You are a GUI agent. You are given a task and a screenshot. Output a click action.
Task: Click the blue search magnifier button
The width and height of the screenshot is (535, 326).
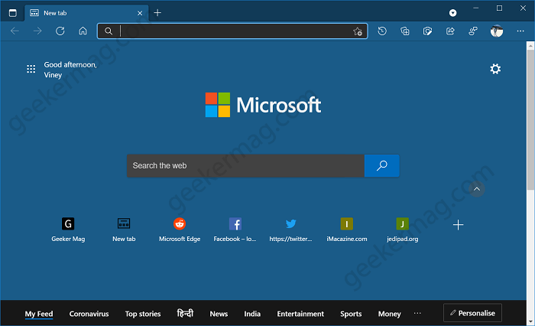click(x=382, y=166)
